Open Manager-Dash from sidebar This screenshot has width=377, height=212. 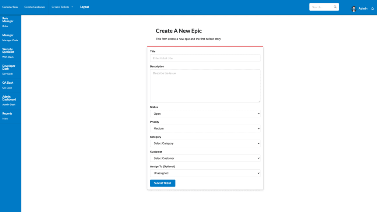pos(10,40)
